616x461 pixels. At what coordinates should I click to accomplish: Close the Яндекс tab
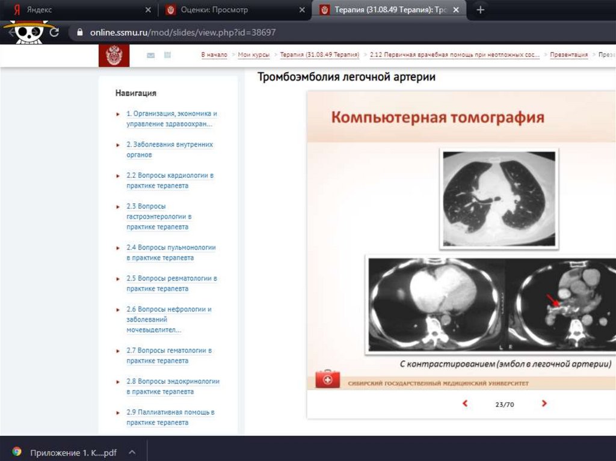click(149, 10)
